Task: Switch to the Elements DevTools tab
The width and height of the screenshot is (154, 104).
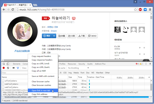Action: [17, 64]
